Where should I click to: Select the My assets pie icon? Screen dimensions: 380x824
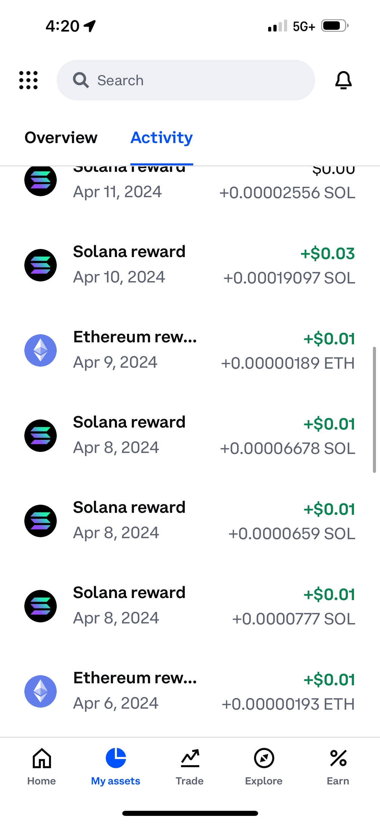coord(116,758)
